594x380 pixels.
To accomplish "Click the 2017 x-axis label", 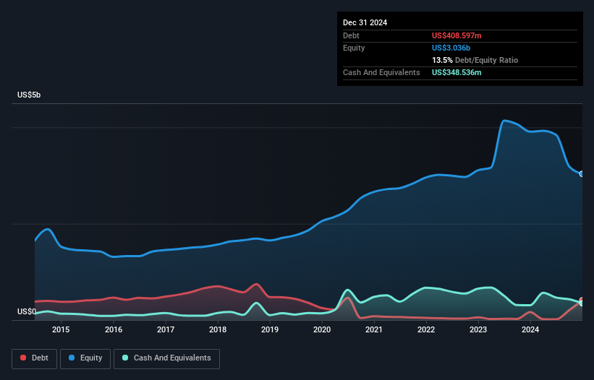I will coord(166,329).
